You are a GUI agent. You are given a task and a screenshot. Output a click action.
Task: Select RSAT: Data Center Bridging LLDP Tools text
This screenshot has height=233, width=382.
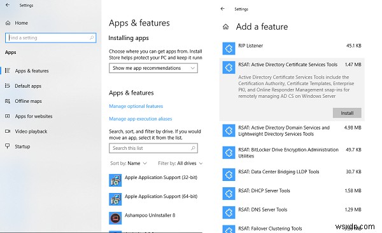(x=279, y=172)
